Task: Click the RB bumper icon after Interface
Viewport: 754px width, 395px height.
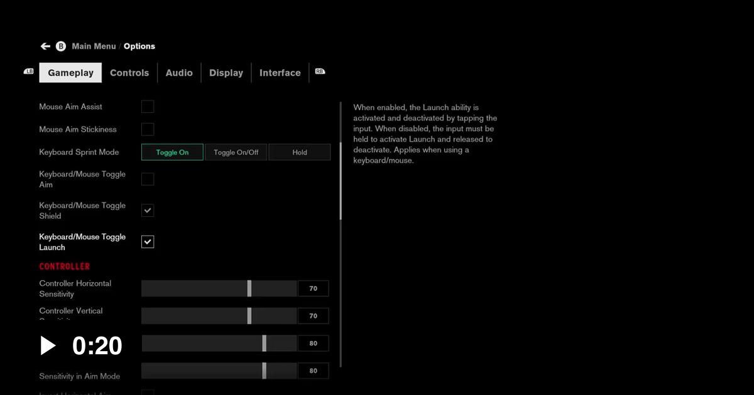Action: click(x=320, y=71)
